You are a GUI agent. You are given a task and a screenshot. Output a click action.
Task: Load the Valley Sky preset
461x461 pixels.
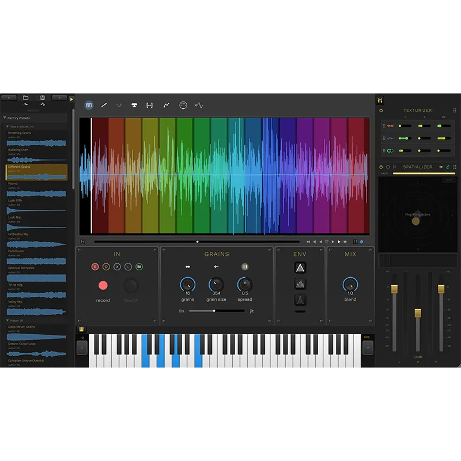[36, 308]
